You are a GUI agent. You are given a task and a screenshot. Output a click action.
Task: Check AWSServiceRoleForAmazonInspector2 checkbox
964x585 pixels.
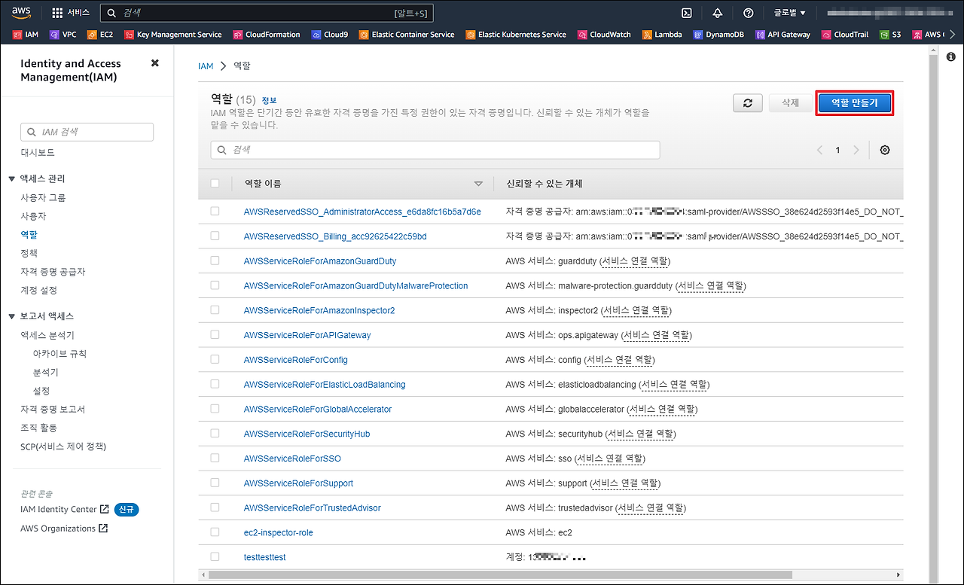pyautogui.click(x=215, y=310)
